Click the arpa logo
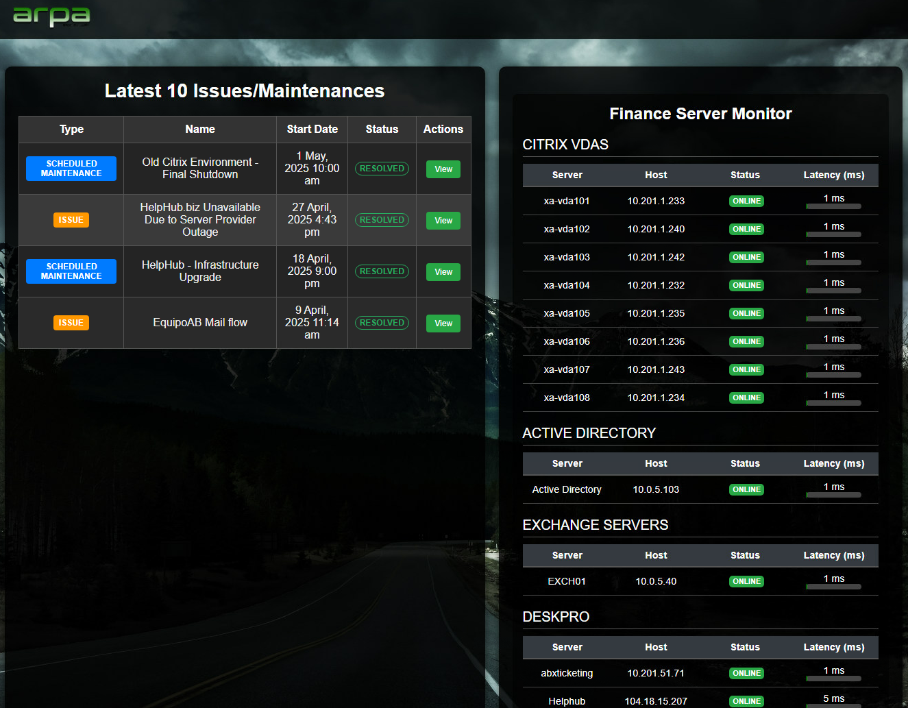Image resolution: width=908 pixels, height=708 pixels. (51, 16)
